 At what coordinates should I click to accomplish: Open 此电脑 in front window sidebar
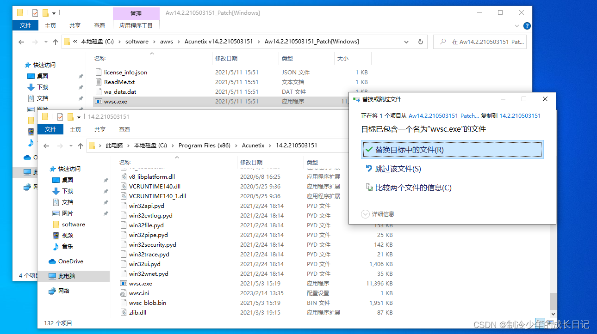click(x=67, y=276)
